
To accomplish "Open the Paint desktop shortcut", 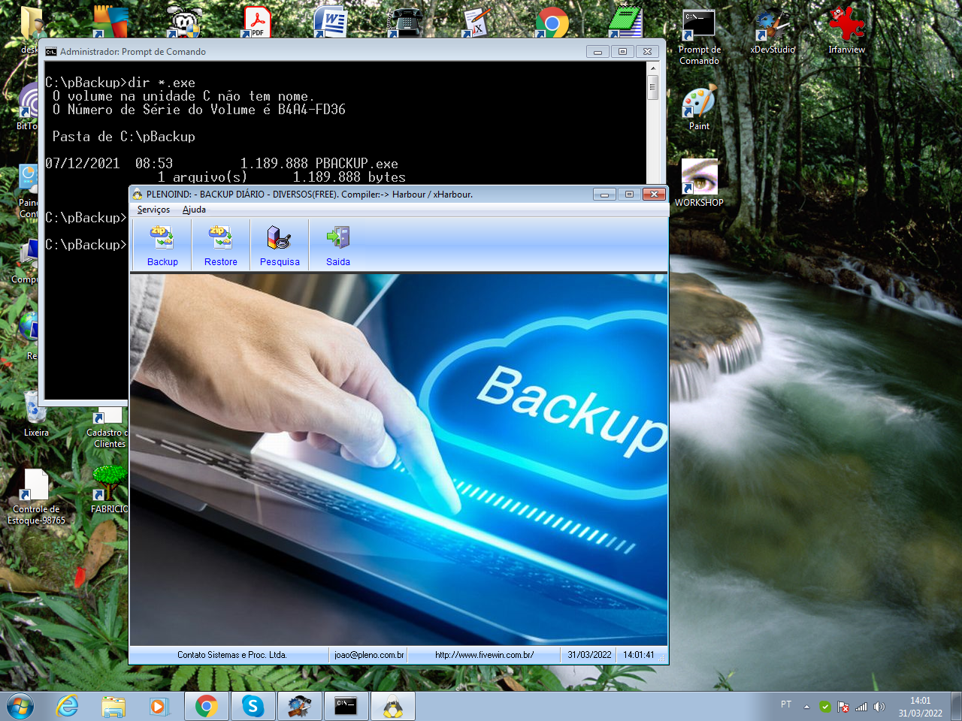I will click(699, 105).
